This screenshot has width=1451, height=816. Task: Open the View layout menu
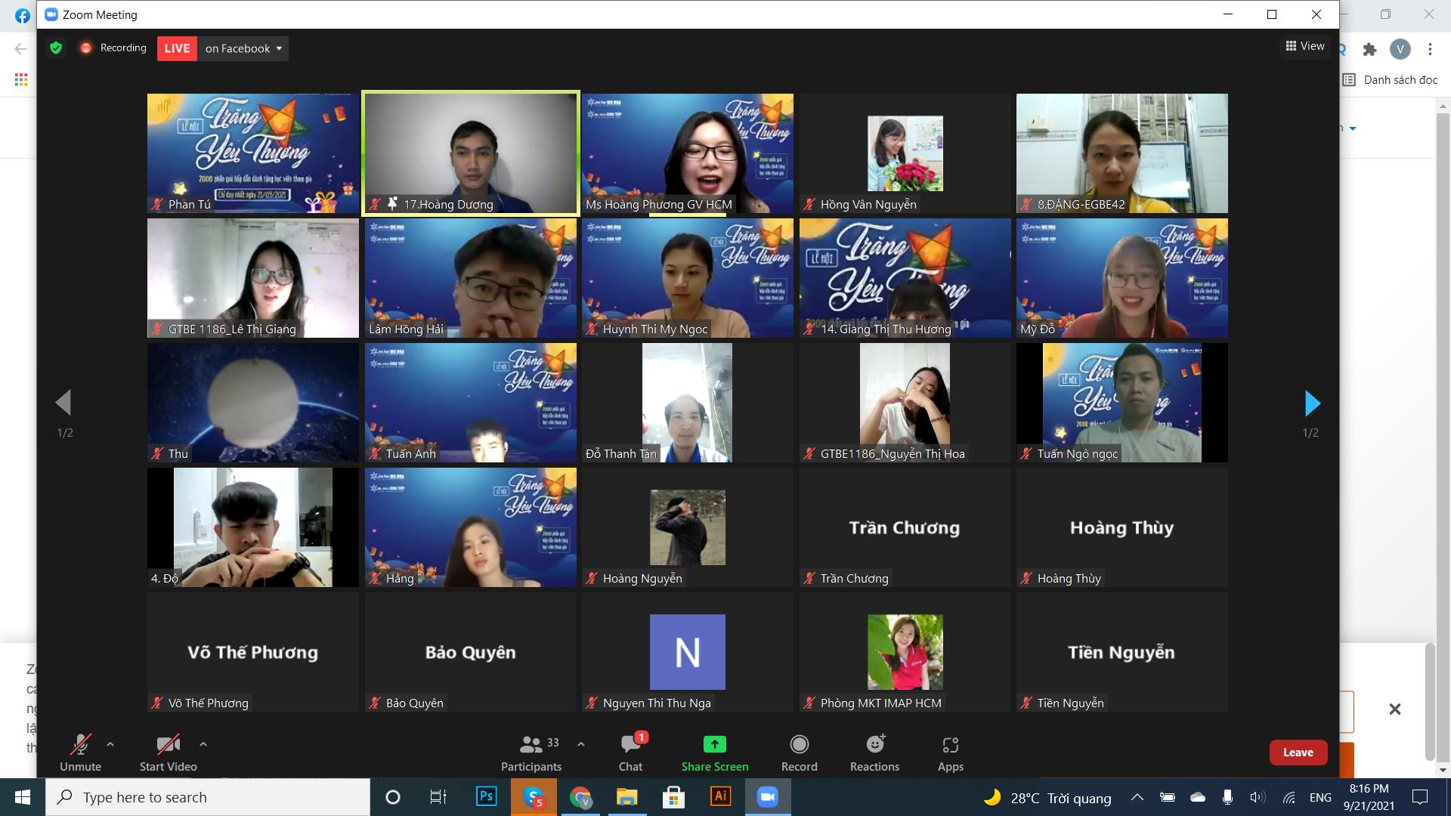(x=1305, y=46)
